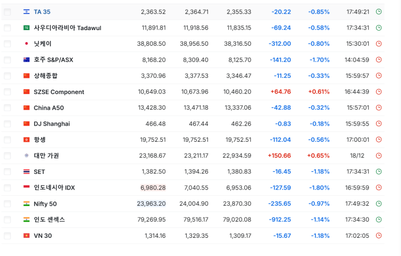
Task: Click the clock icon in the 인도네시아 IDX row
Action: coord(379,187)
